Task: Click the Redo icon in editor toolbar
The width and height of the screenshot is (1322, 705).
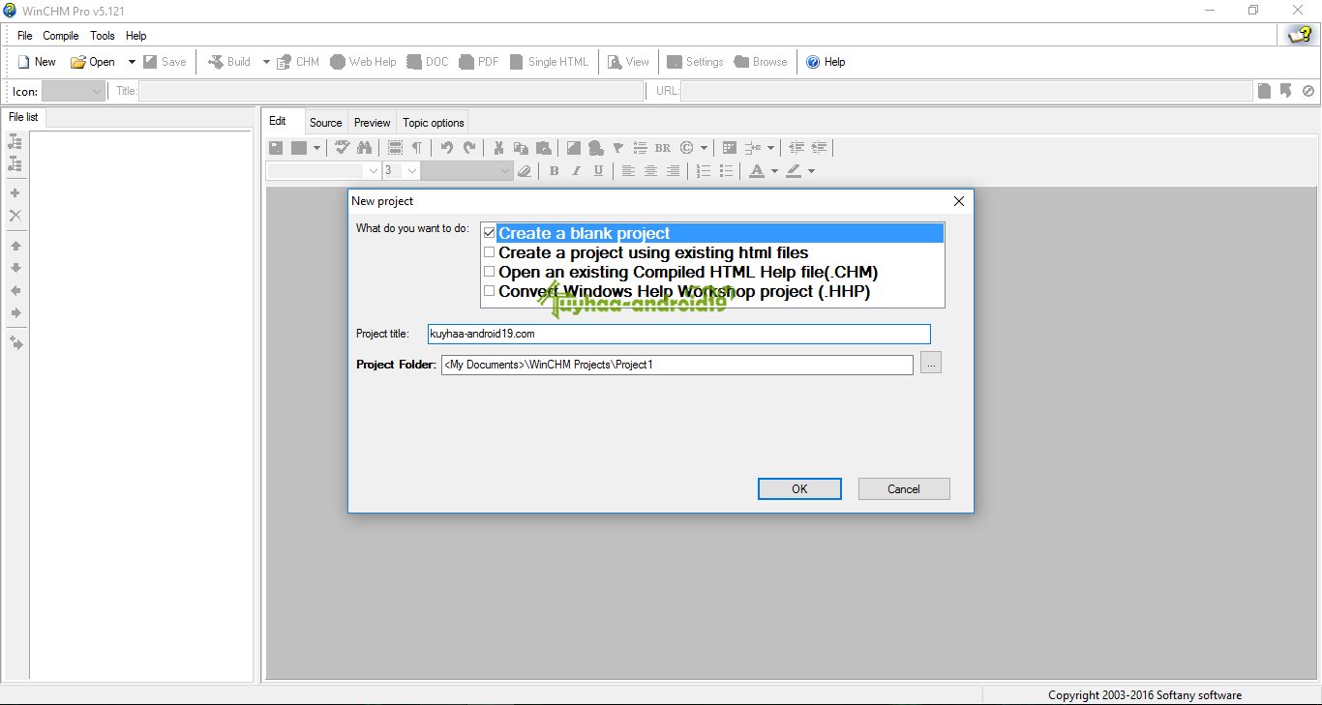Action: [469, 148]
